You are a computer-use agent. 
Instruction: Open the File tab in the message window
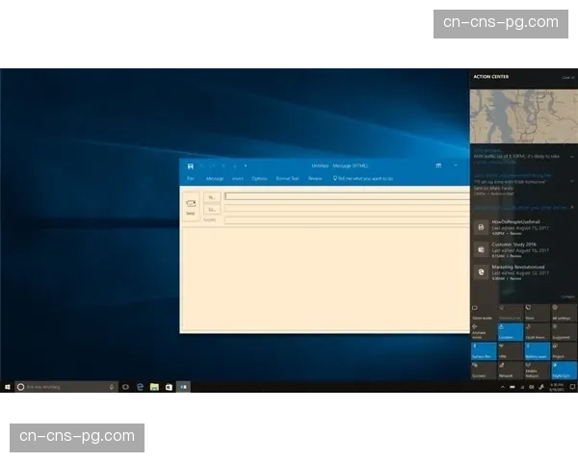(191, 178)
